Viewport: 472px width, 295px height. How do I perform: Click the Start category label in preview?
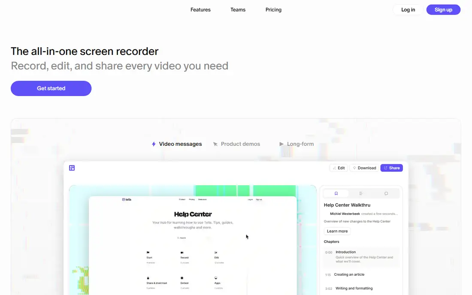(149, 258)
